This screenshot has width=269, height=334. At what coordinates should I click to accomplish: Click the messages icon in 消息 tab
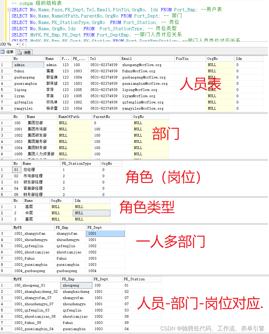[20, 52]
